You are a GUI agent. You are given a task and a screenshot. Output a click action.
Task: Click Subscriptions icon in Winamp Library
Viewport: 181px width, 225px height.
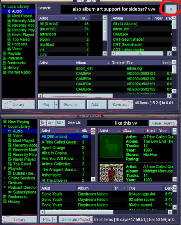[x=10, y=192]
